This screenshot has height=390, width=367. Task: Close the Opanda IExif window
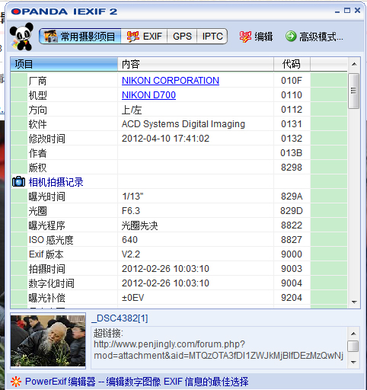click(357, 11)
